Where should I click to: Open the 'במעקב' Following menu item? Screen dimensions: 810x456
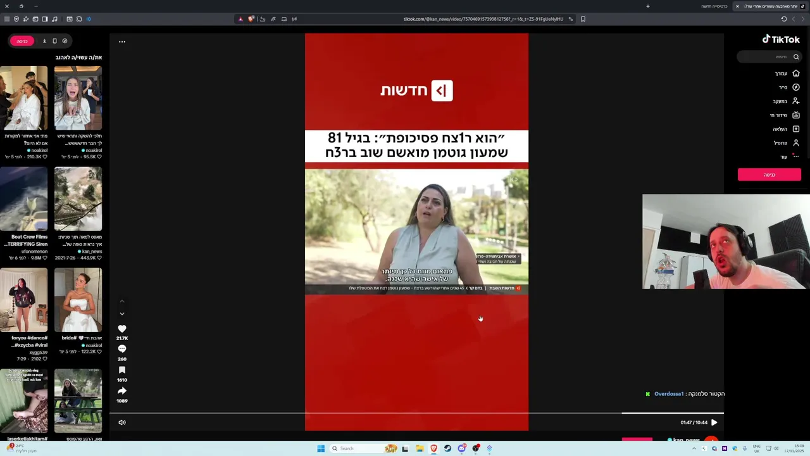[x=786, y=101]
